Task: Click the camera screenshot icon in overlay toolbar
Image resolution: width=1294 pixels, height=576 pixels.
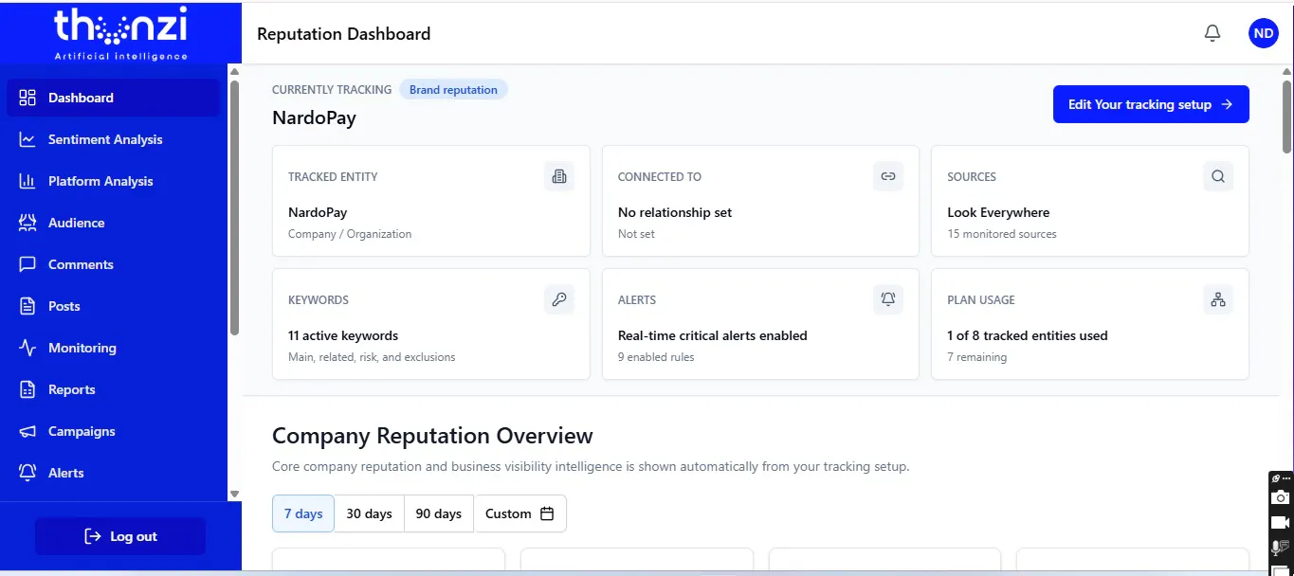Action: (1281, 497)
